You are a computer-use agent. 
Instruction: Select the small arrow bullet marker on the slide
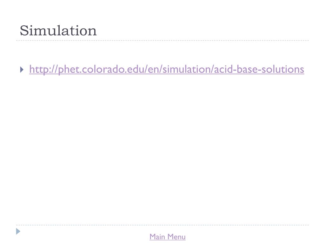click(x=22, y=69)
